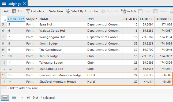Show selected records view button
This screenshot has width=173, height=102.
(x=14, y=97)
